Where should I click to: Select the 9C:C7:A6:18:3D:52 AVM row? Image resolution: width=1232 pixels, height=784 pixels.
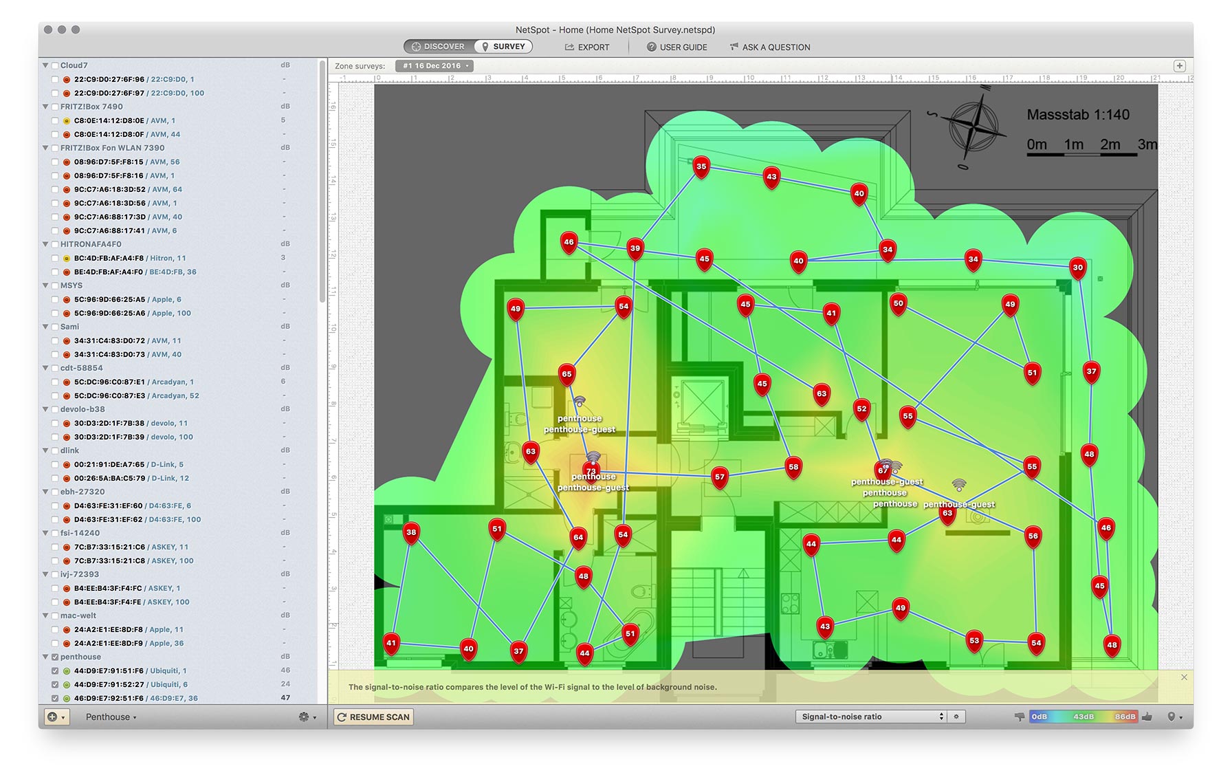(179, 189)
